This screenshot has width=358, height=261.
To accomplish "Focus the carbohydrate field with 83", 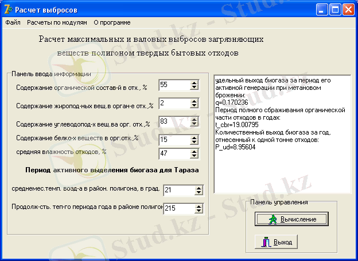I will coord(174,121).
